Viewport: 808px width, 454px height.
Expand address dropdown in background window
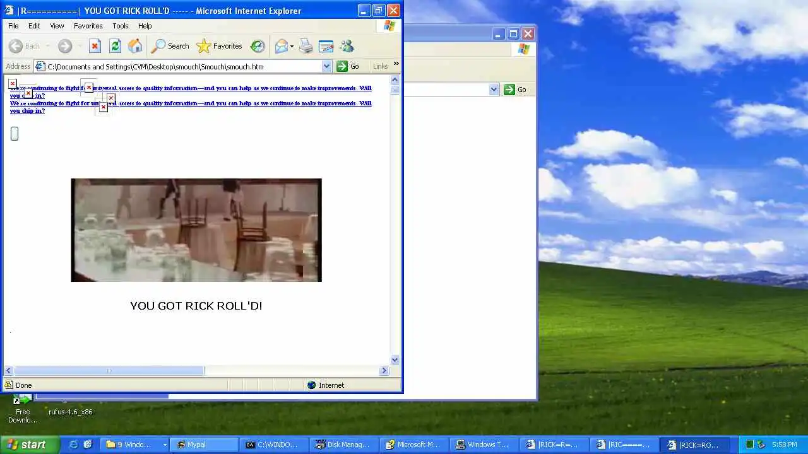coord(494,90)
